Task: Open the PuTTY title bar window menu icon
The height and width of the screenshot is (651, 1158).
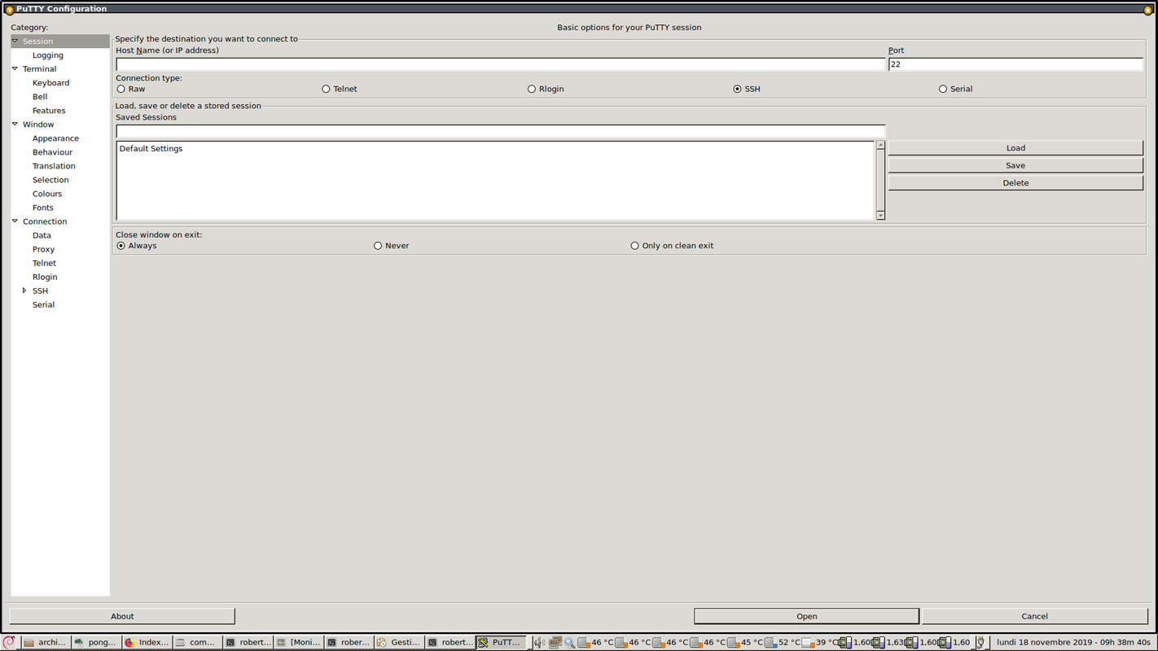Action: coord(10,9)
